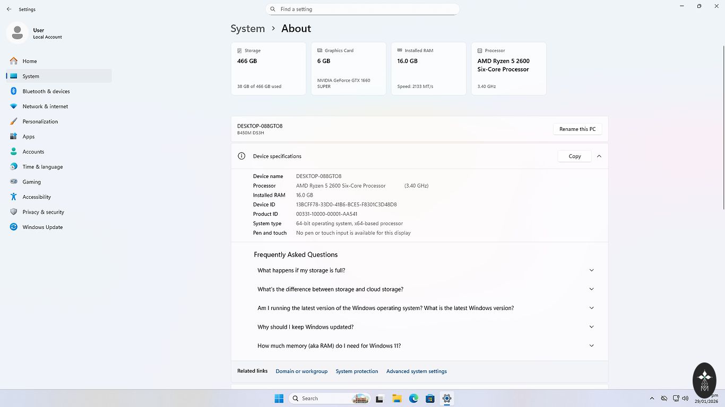Open the Personalization section

(40, 121)
